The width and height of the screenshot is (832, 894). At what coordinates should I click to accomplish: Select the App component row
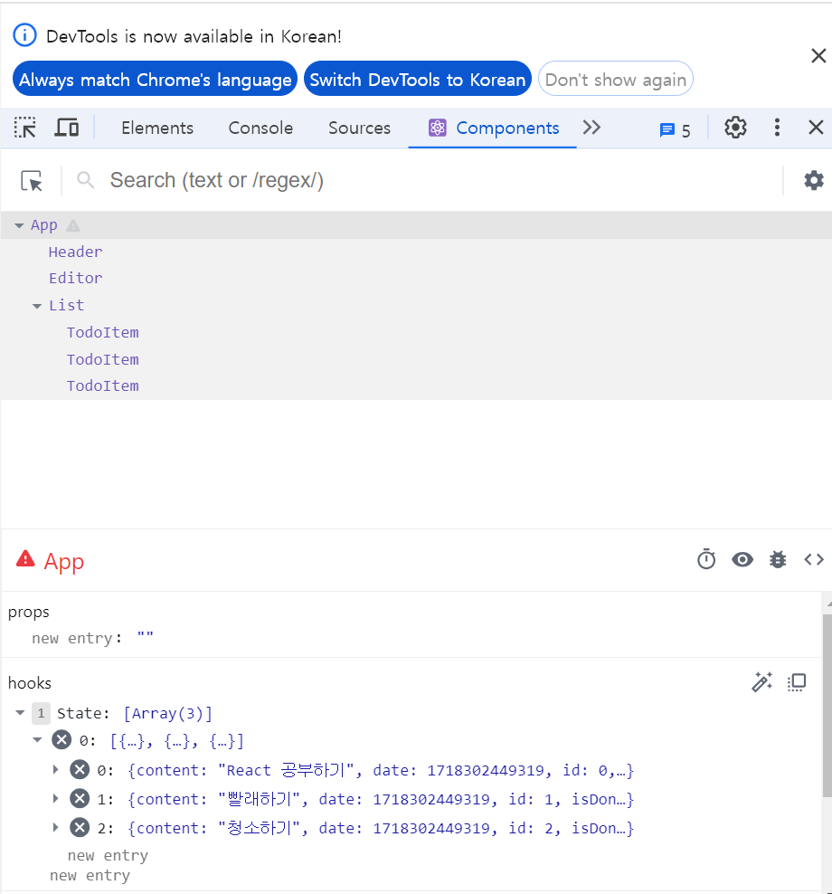click(416, 225)
